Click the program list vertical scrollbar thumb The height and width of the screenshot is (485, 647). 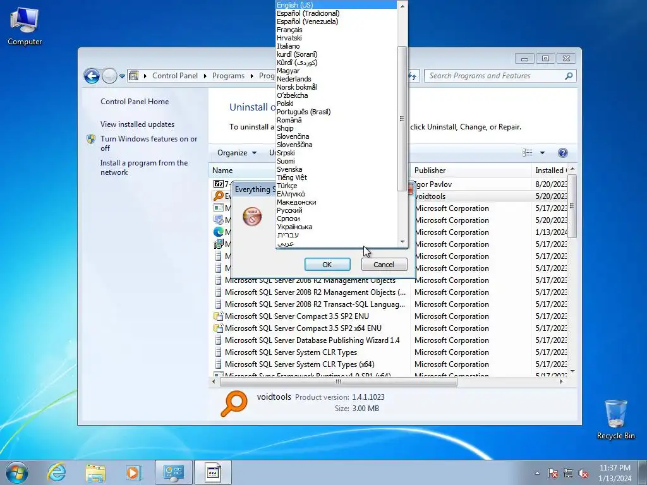coord(572,207)
